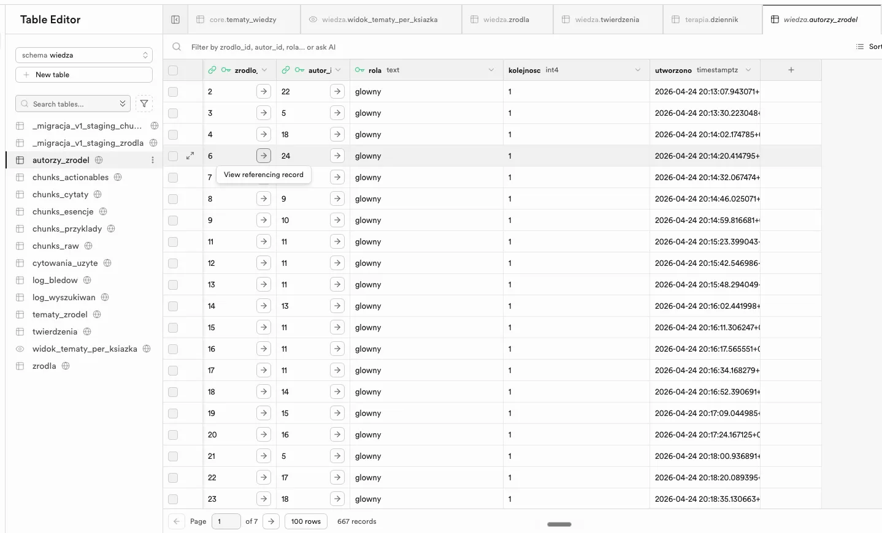Open zrodlo_id column header menu

pos(264,70)
